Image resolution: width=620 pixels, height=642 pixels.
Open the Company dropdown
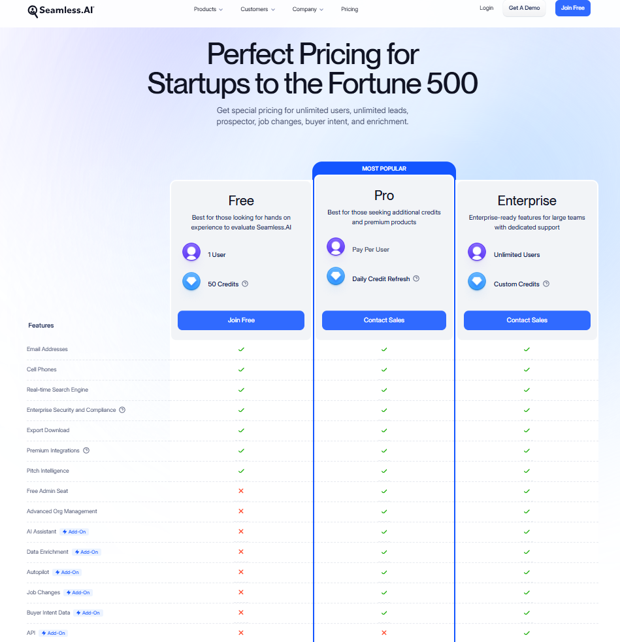click(x=307, y=9)
